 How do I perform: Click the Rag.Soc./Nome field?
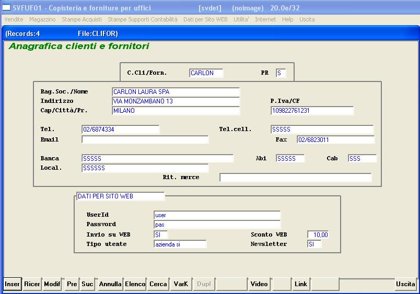[x=176, y=92]
